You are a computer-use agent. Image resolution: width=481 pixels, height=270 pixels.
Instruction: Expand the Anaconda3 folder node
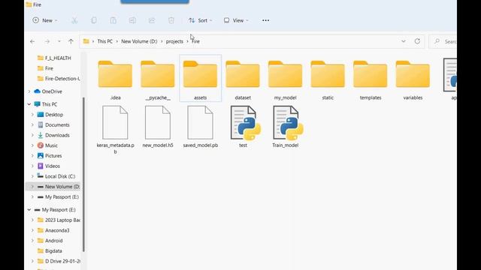(x=32, y=230)
